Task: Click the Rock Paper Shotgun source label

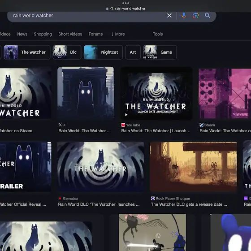Action: tap(173, 199)
